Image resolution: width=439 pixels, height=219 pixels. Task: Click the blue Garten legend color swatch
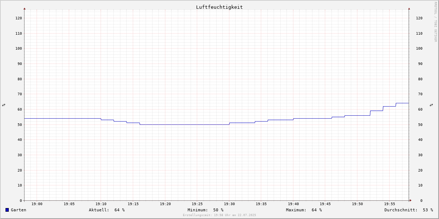click(7, 210)
